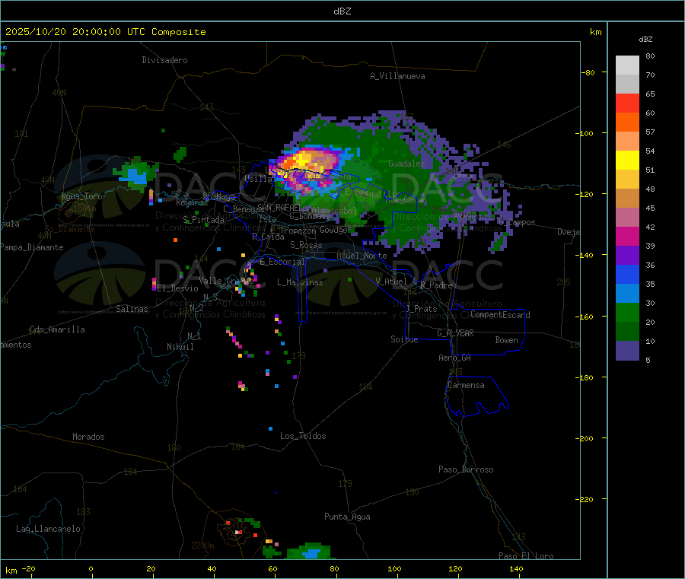
Task: Click the Cda_Amarilla location label
Action: pyautogui.click(x=57, y=329)
